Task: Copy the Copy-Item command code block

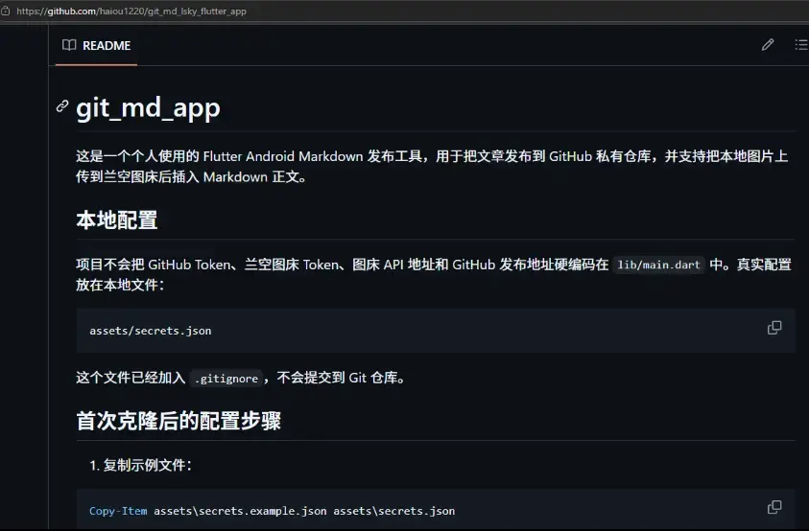Action: [774, 507]
